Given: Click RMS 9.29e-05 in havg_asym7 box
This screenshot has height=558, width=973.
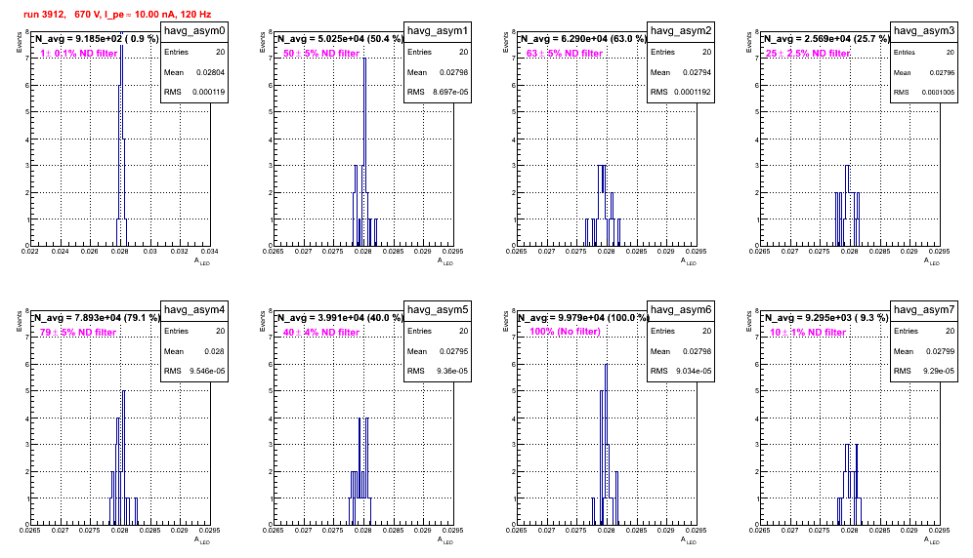Looking at the screenshot, I should tap(924, 372).
